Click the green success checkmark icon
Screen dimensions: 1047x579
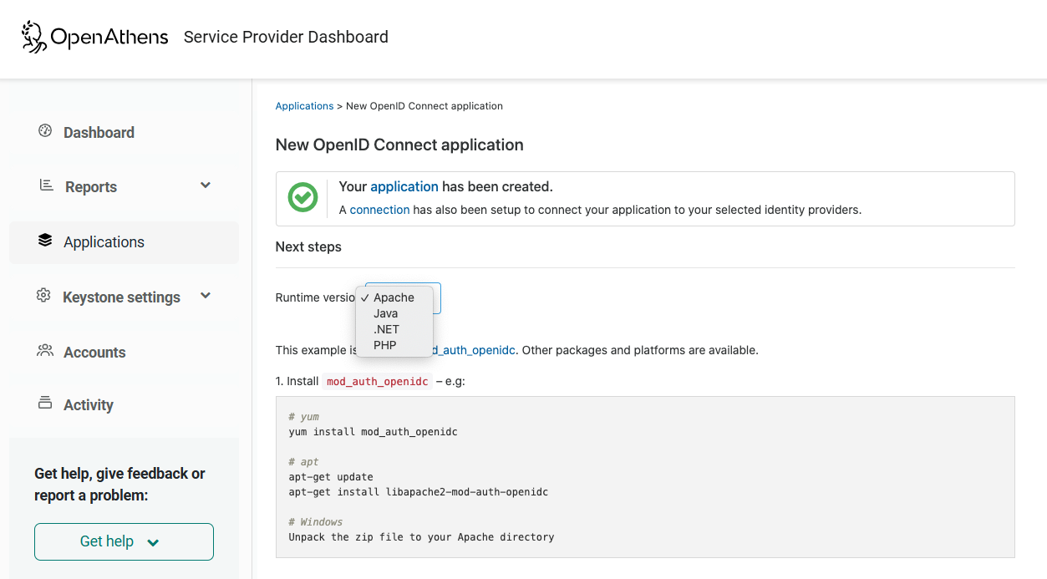point(302,197)
